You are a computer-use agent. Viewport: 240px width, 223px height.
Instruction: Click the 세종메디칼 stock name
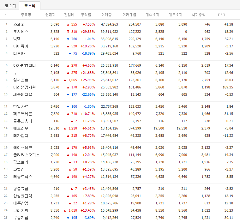(x=23, y=94)
